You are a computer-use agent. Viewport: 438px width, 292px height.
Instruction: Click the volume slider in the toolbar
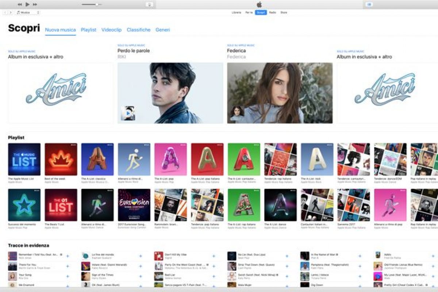tap(91, 4)
